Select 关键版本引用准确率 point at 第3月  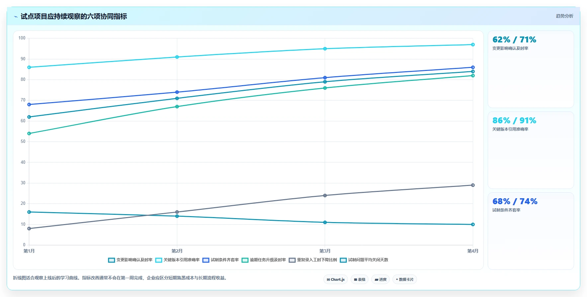click(325, 49)
